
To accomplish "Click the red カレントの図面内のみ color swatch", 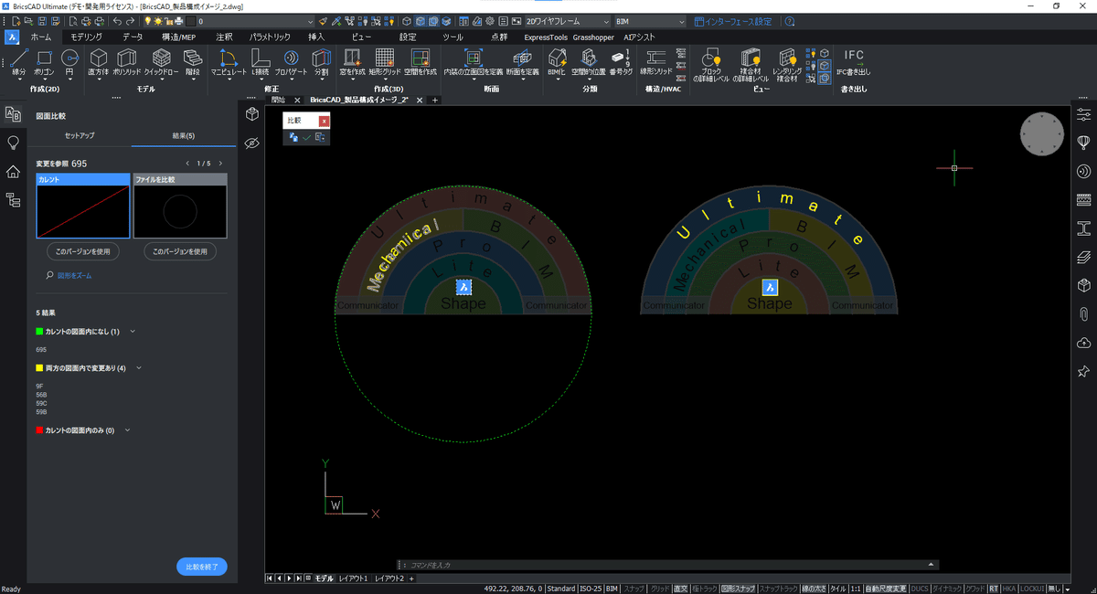I will point(39,430).
